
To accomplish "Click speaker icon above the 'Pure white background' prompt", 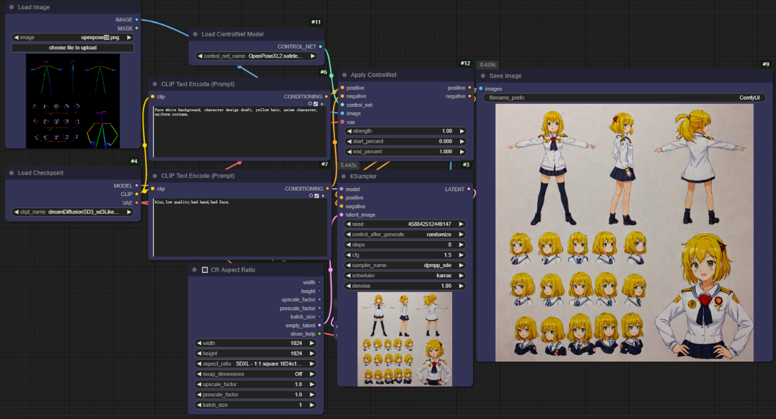I will point(323,104).
